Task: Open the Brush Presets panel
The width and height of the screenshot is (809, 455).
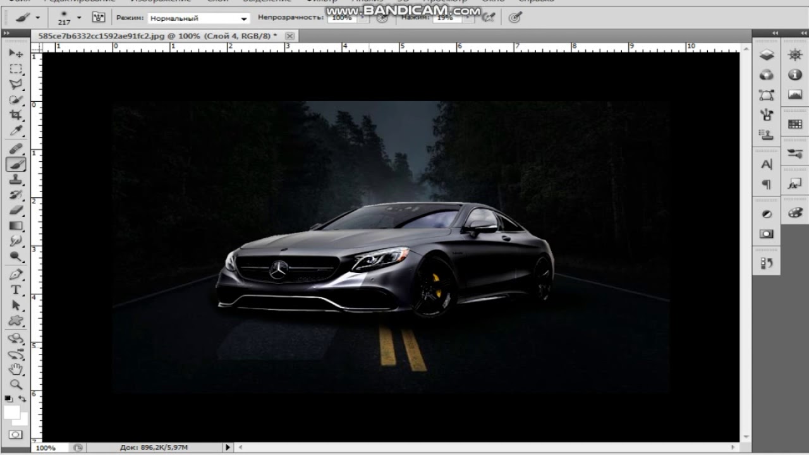Action: [x=767, y=115]
